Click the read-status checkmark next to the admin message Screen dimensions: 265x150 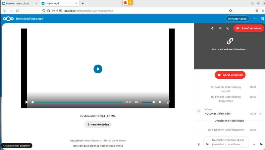260,114
